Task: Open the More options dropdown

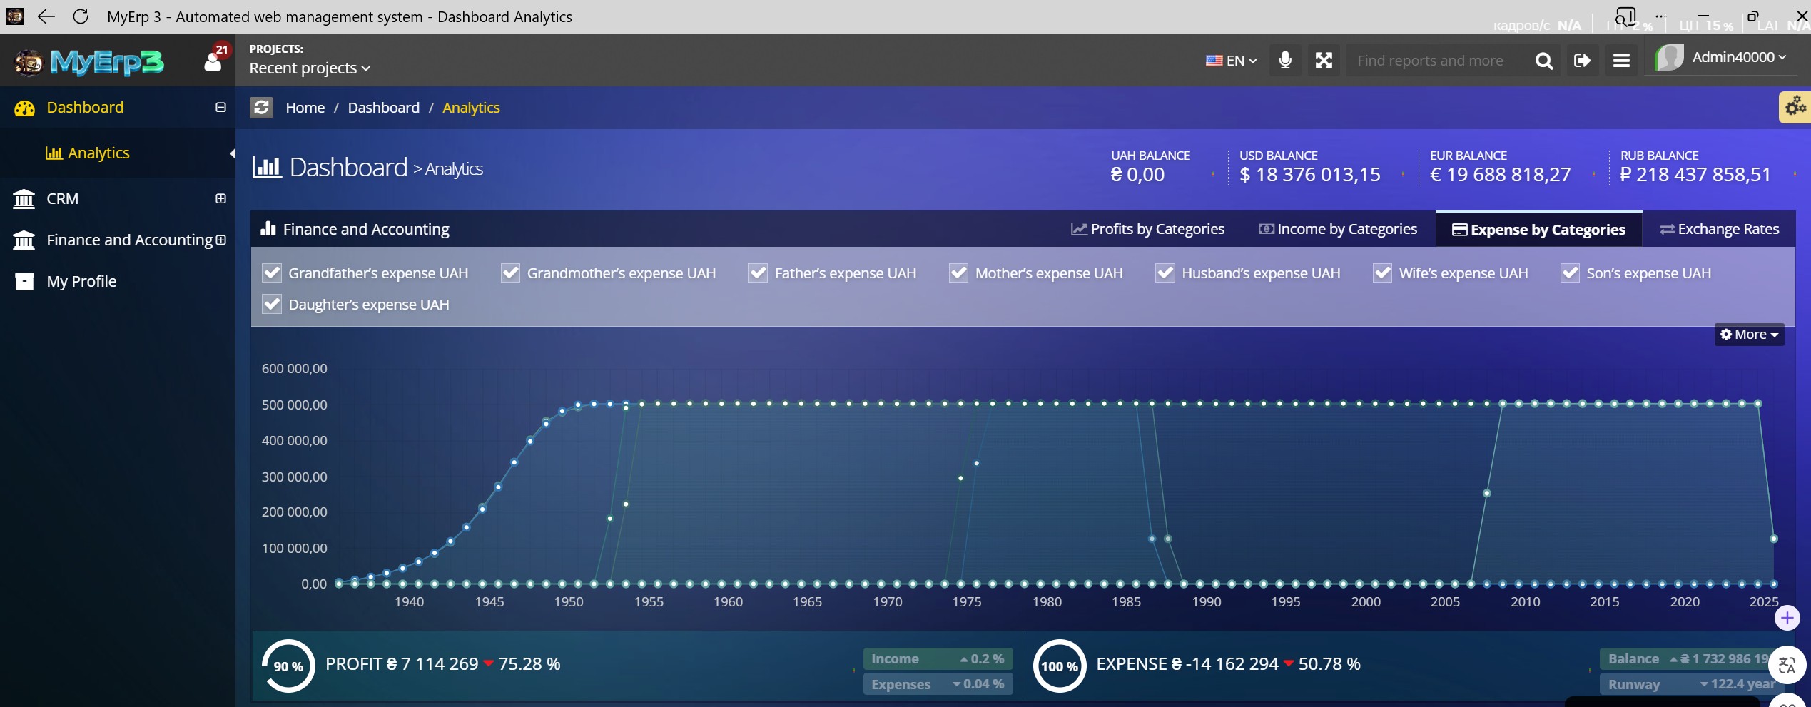Action: [x=1749, y=335]
